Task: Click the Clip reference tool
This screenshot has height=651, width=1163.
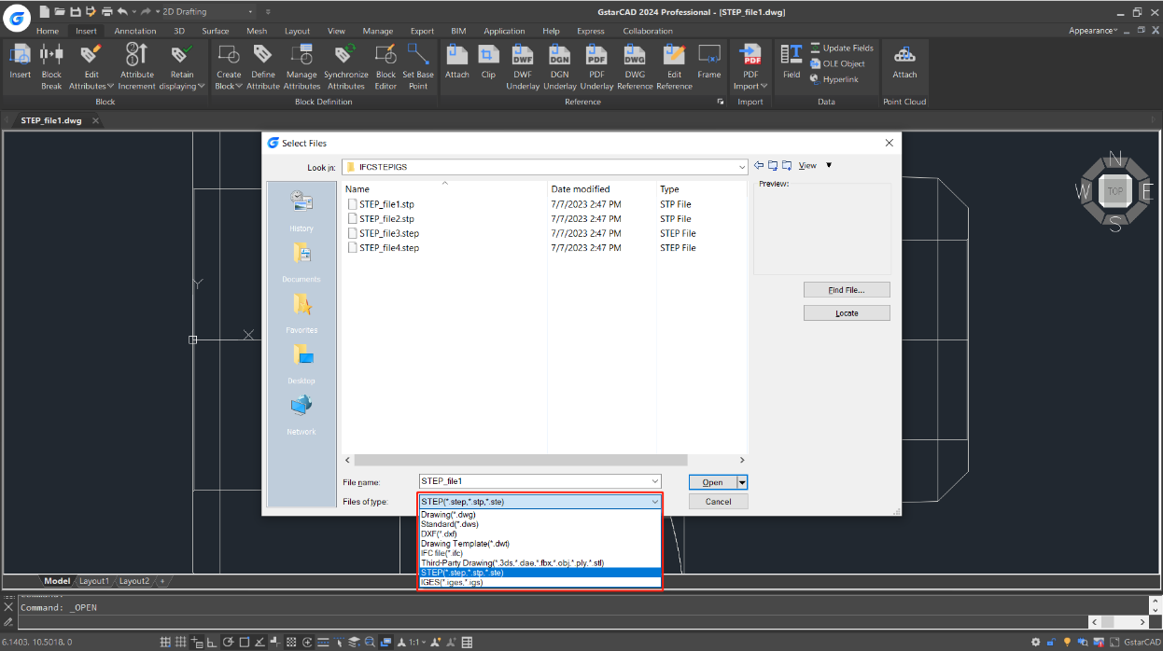Action: [x=488, y=60]
